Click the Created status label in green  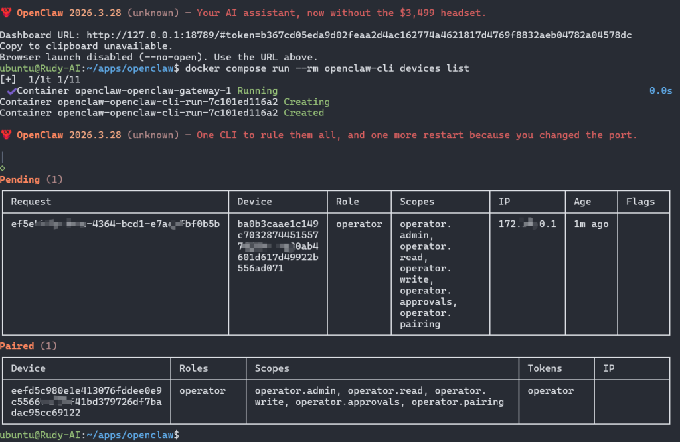point(304,112)
